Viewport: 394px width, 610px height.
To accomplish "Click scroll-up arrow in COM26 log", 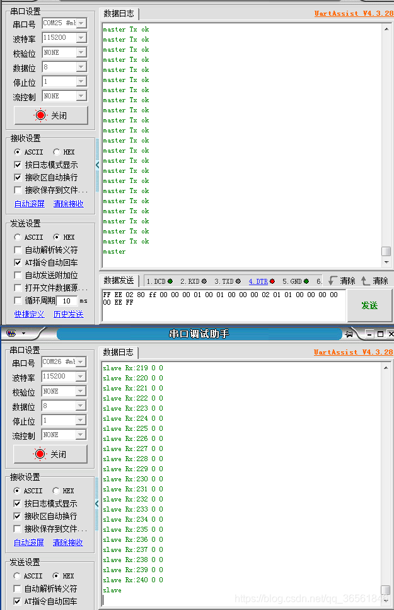I will [x=385, y=368].
